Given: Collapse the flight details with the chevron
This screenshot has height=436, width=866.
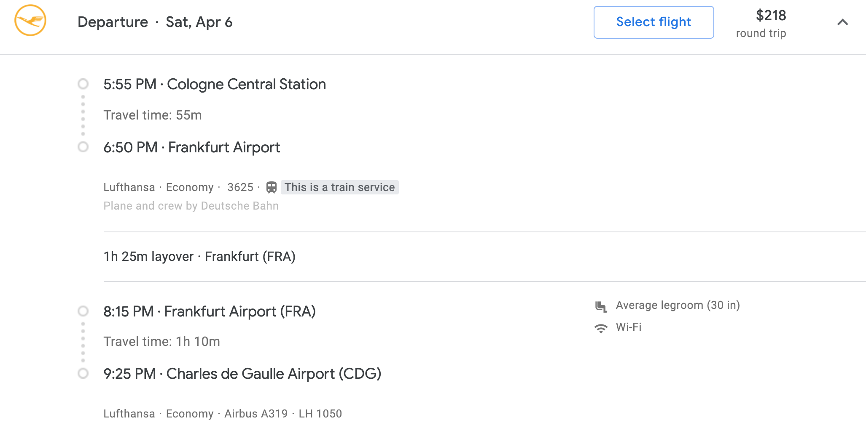Looking at the screenshot, I should pyautogui.click(x=842, y=23).
